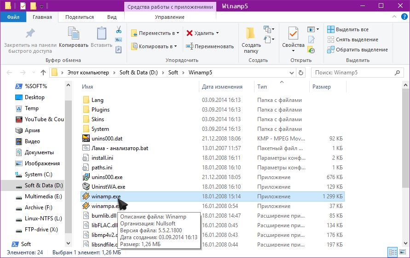Select install.ini file icon
Image resolution: width=410 pixels, height=258 pixels.
coord(86,158)
